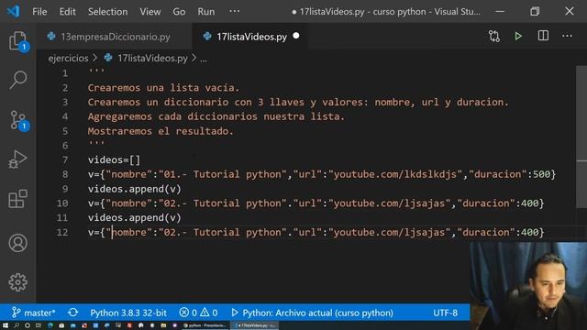Click the master branch in status bar
Image resolution: width=587 pixels, height=330 pixels.
(34, 313)
